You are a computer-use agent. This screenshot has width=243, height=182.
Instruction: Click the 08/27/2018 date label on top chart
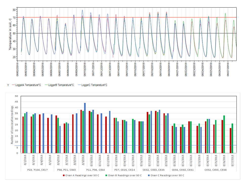[x=228, y=69]
